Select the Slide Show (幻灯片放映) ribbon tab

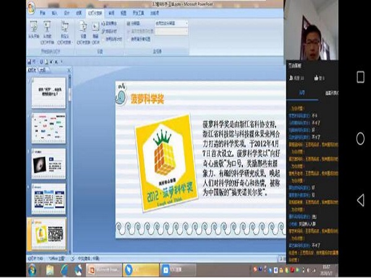[x=95, y=13]
